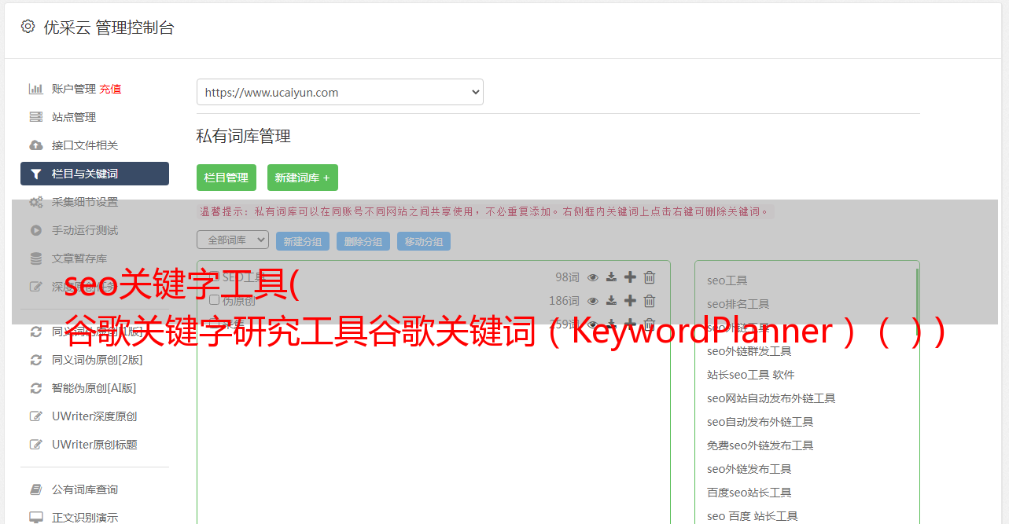Click the 删除分组 button
Screen dimensions: 1009x524
coord(363,241)
